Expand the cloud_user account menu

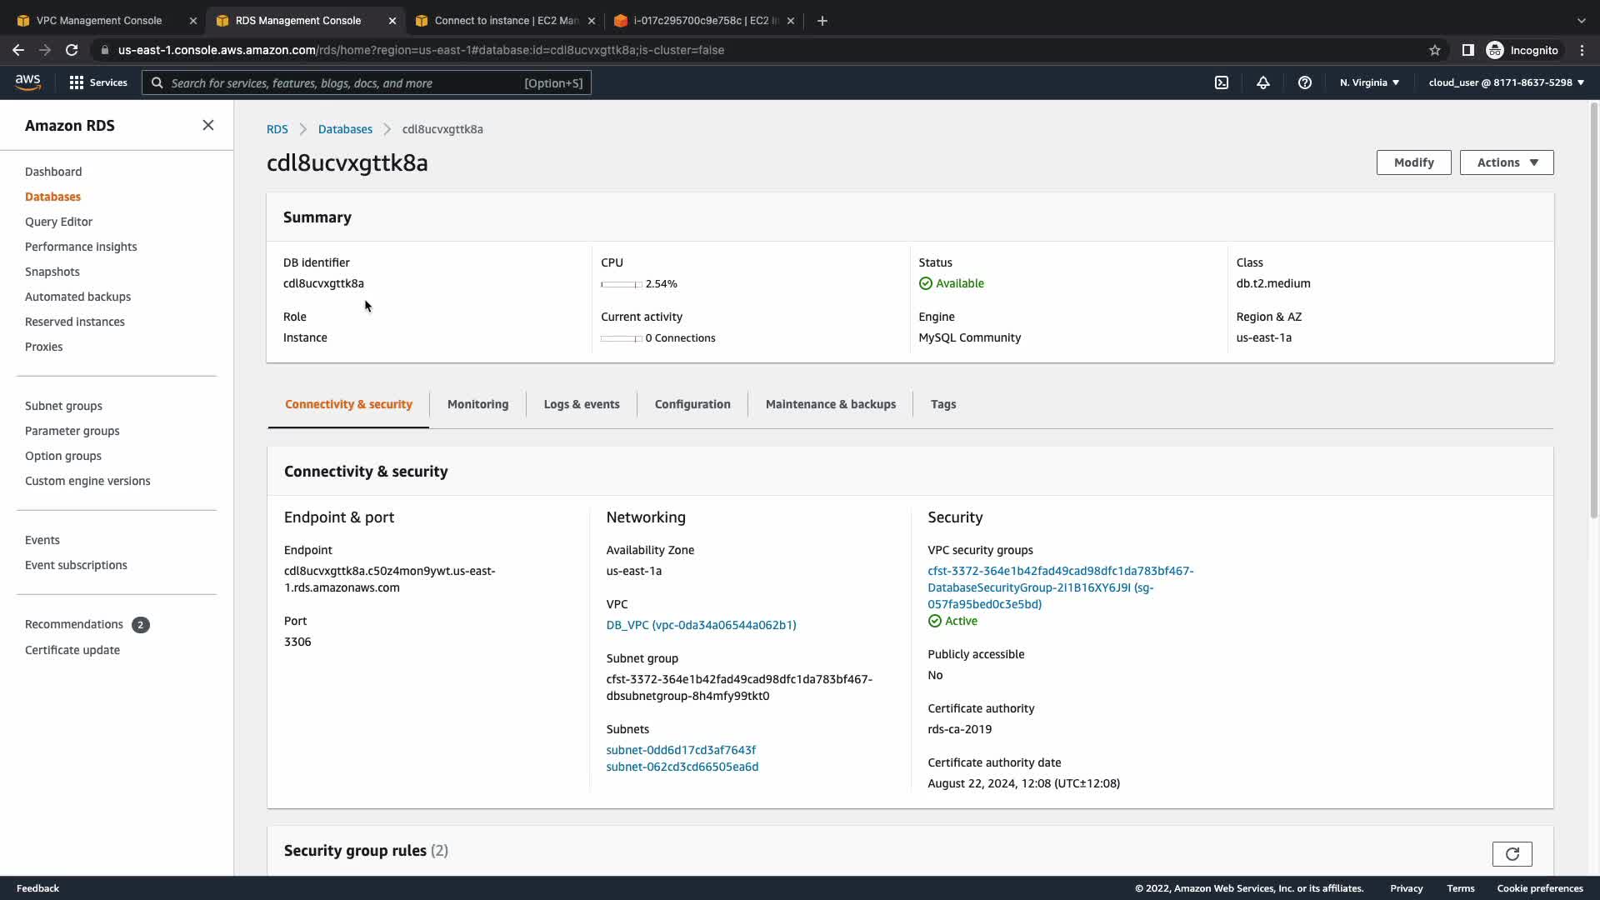click(1506, 82)
